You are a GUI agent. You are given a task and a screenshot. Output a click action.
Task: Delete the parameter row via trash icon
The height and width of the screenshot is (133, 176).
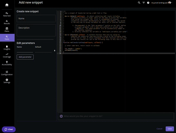(55, 51)
